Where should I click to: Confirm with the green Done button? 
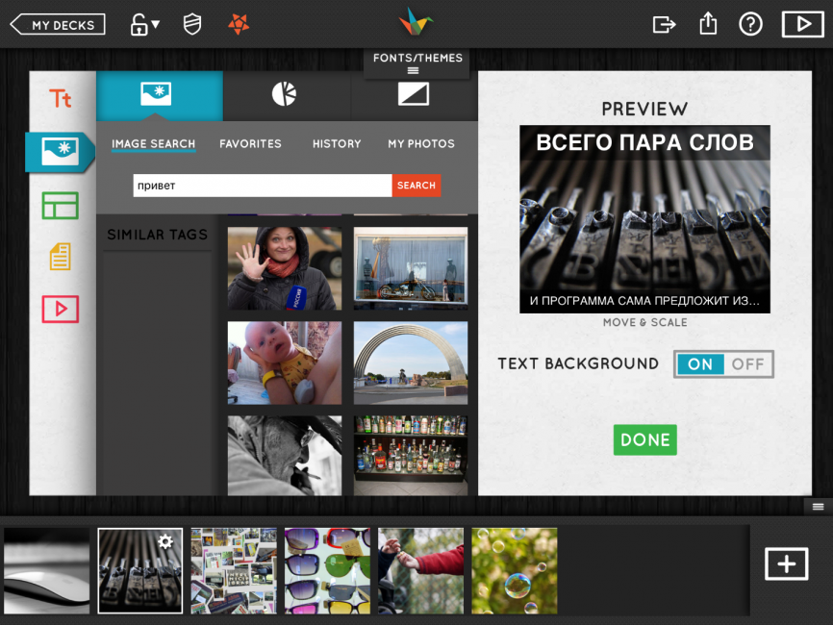(x=644, y=439)
